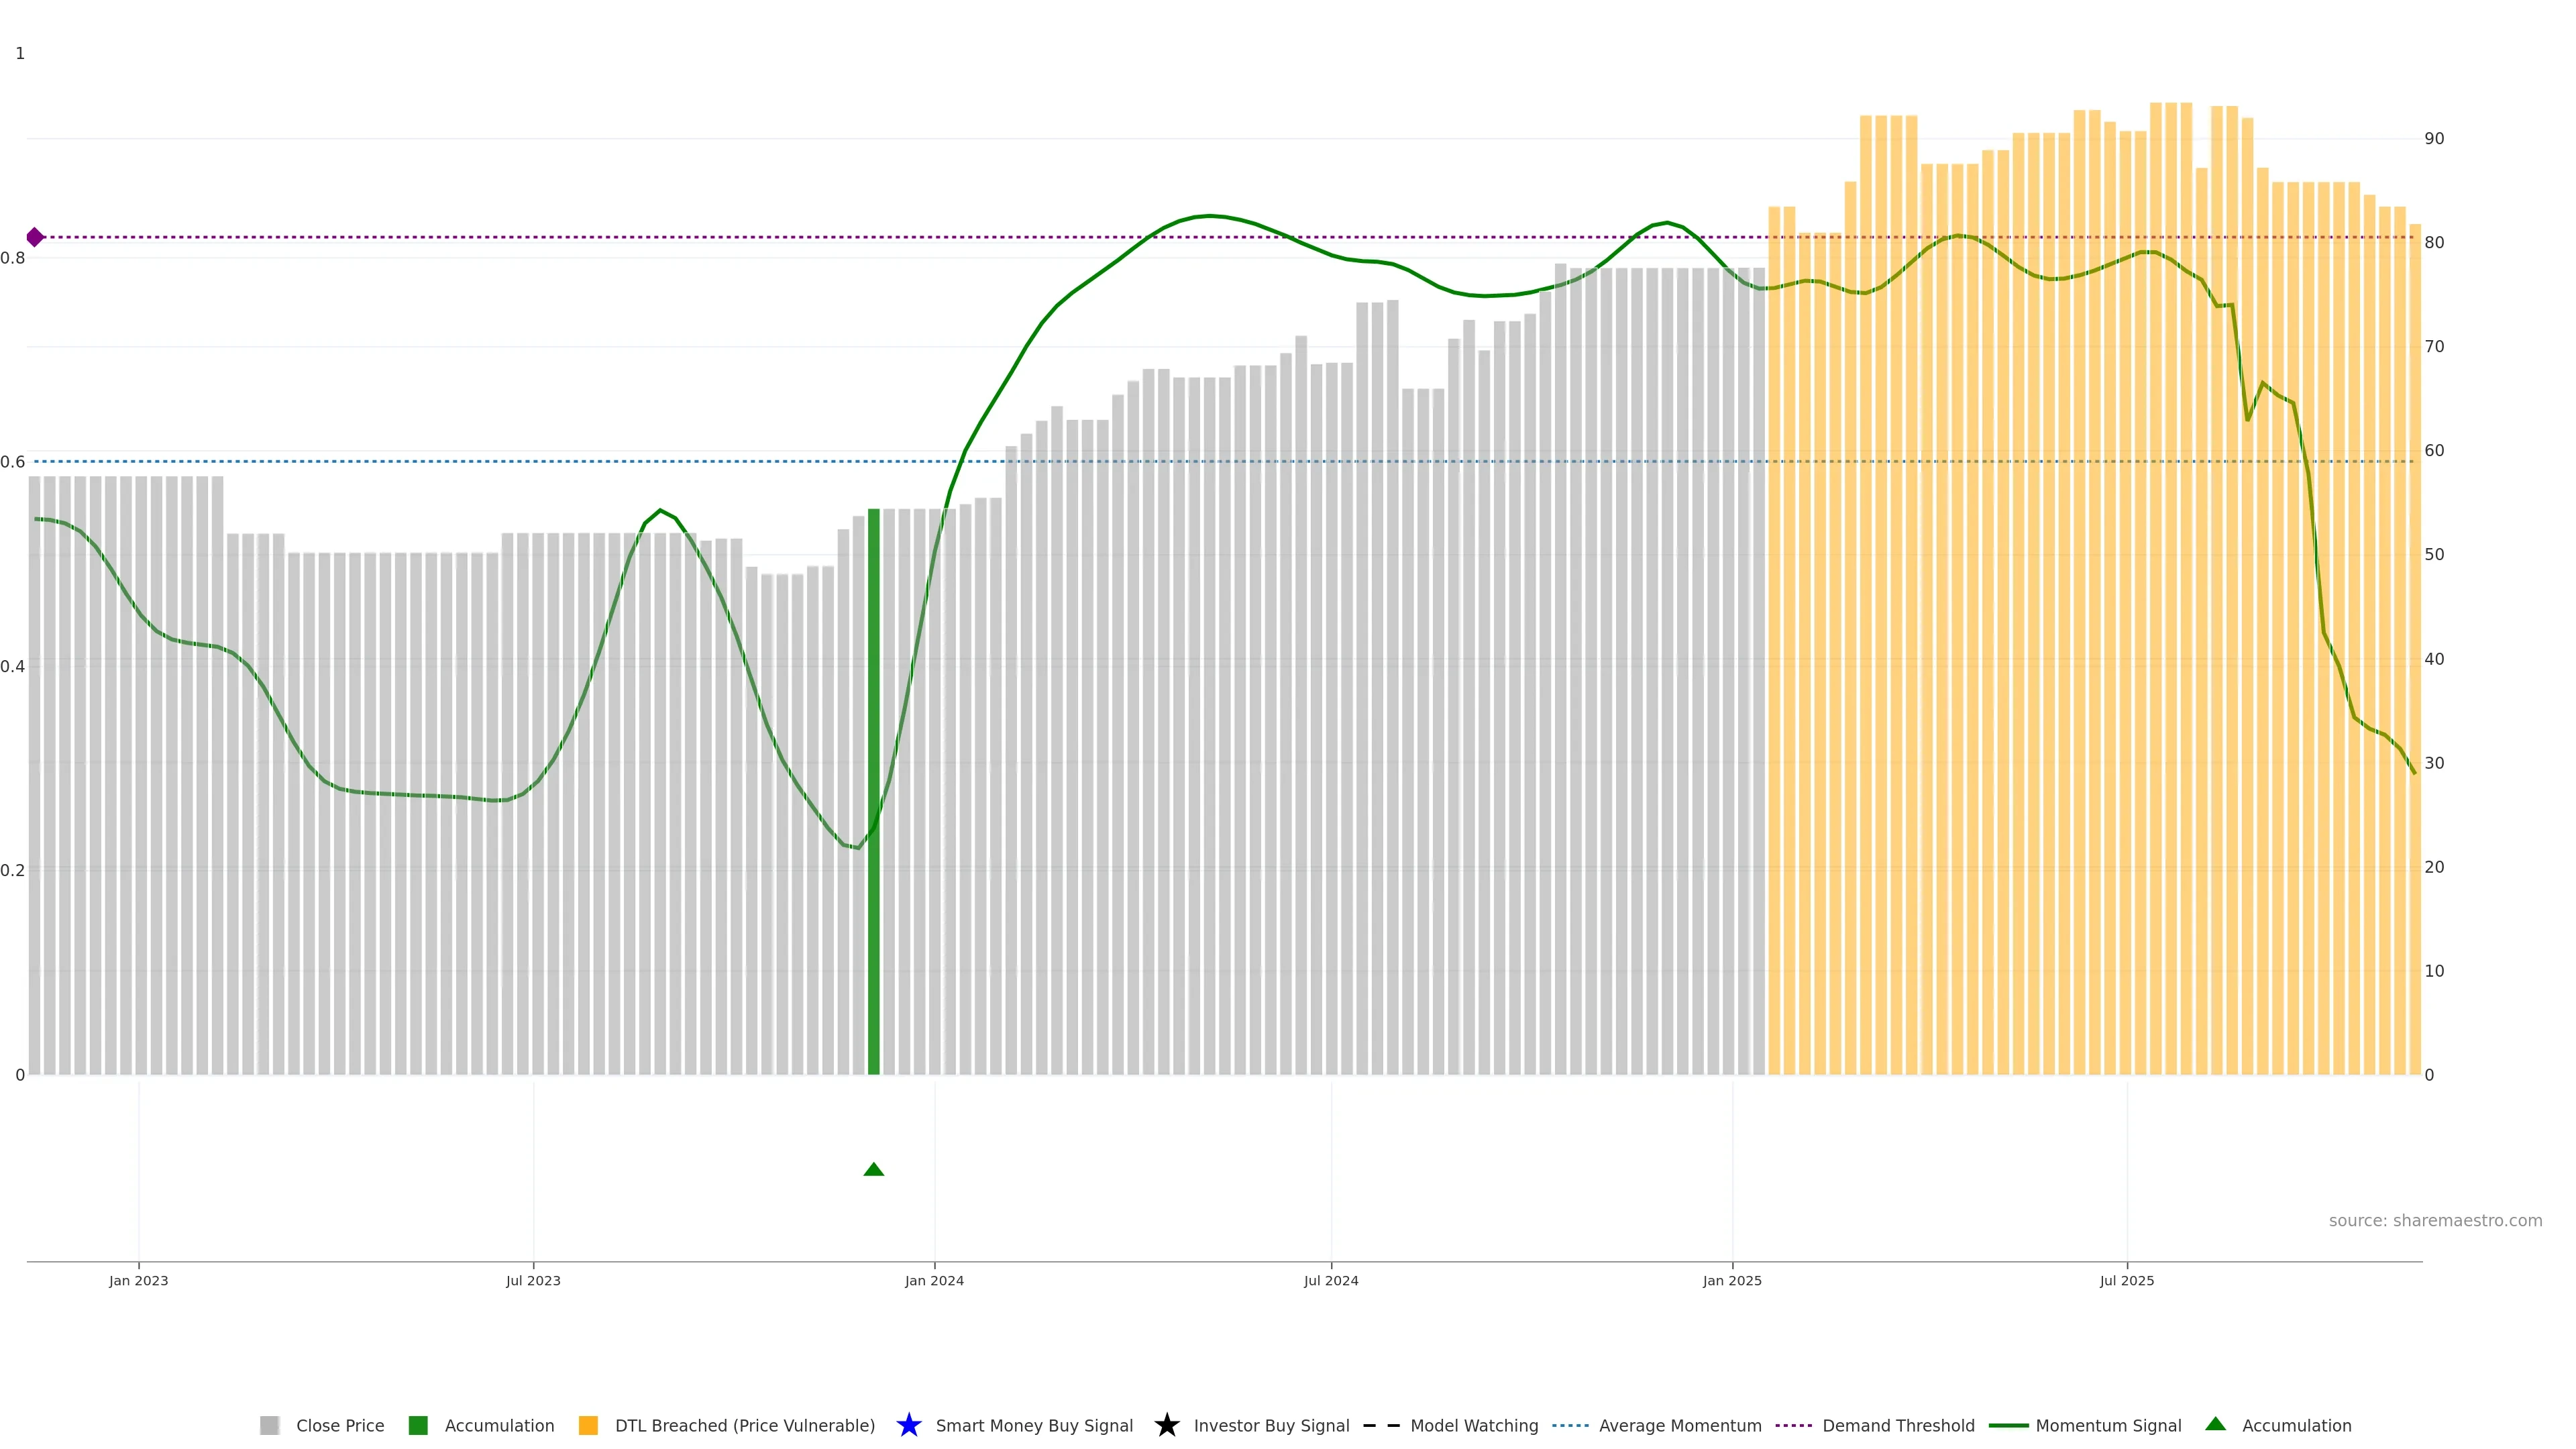Click the purple Demand Threshold legend line
The height and width of the screenshot is (1449, 2576).
[x=1793, y=1425]
